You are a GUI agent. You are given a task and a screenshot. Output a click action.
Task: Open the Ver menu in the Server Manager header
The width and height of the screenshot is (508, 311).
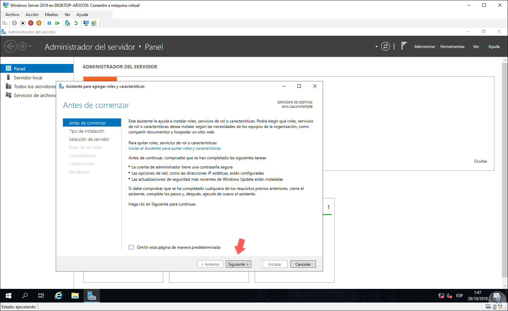476,47
